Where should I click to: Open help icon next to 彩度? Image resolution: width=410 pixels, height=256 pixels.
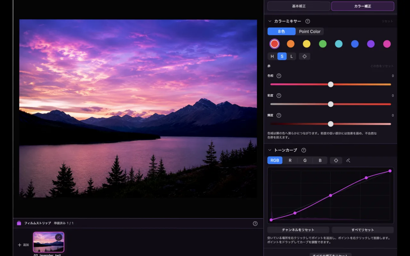[279, 96]
